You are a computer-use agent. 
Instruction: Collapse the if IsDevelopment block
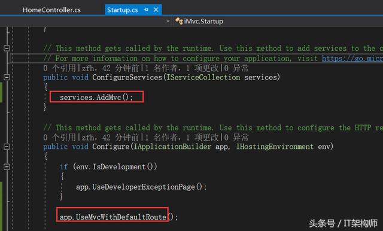[7, 167]
